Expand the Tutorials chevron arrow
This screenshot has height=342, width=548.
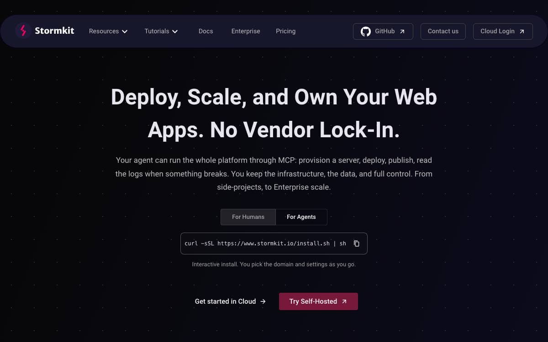point(175,31)
